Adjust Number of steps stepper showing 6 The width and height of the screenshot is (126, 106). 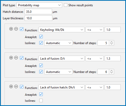pos(111,72)
